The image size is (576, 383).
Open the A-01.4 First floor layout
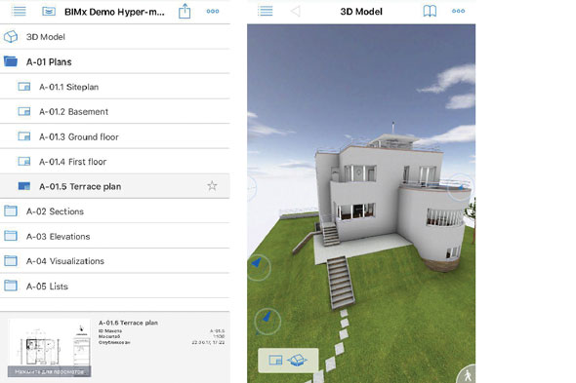point(115,162)
